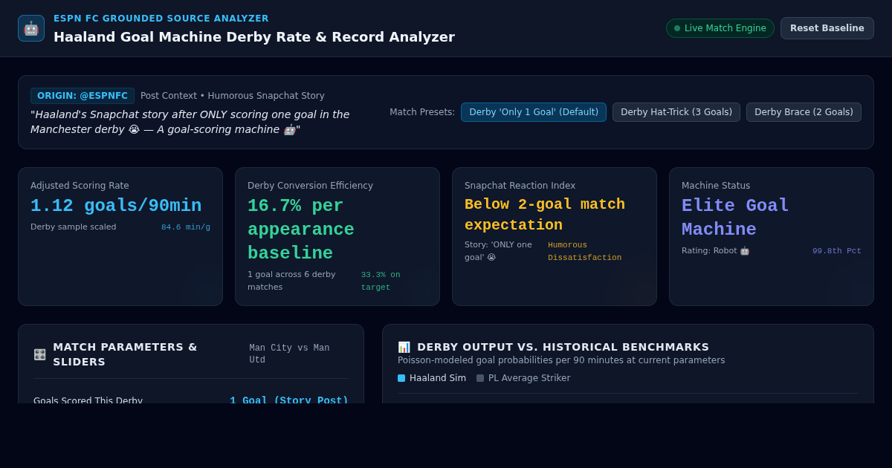Image resolution: width=892 pixels, height=468 pixels.
Task: Pick the Derby Brace (2 Goals) preset
Action: (x=804, y=112)
